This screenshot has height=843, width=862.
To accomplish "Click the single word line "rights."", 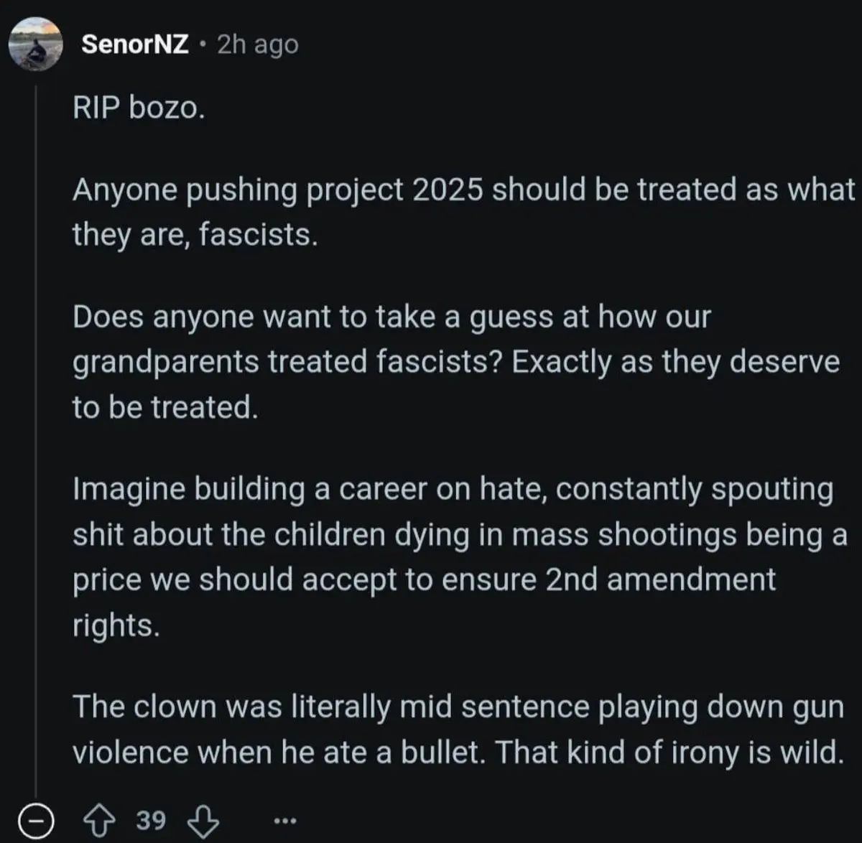I will coord(115,625).
